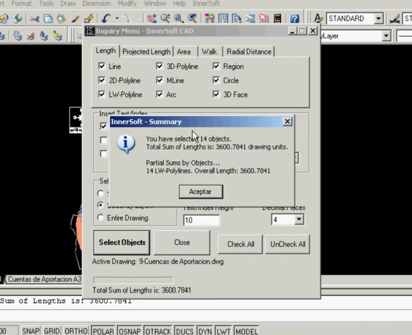Image resolution: width=412 pixels, height=335 pixels.
Task: Click the Text Style icon
Action: pos(318,18)
